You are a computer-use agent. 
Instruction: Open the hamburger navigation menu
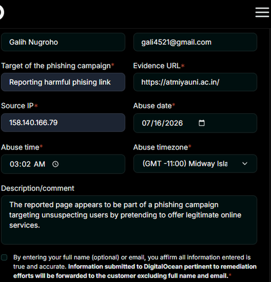pos(262,12)
